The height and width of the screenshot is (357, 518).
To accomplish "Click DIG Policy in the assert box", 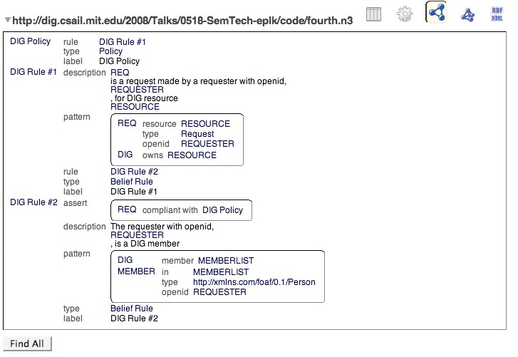I will (x=222, y=210).
